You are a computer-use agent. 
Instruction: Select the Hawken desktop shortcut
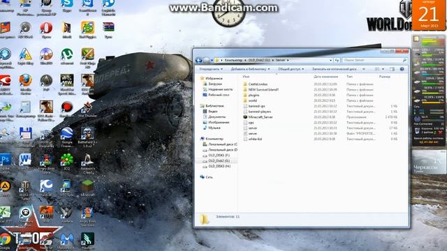click(x=87, y=241)
